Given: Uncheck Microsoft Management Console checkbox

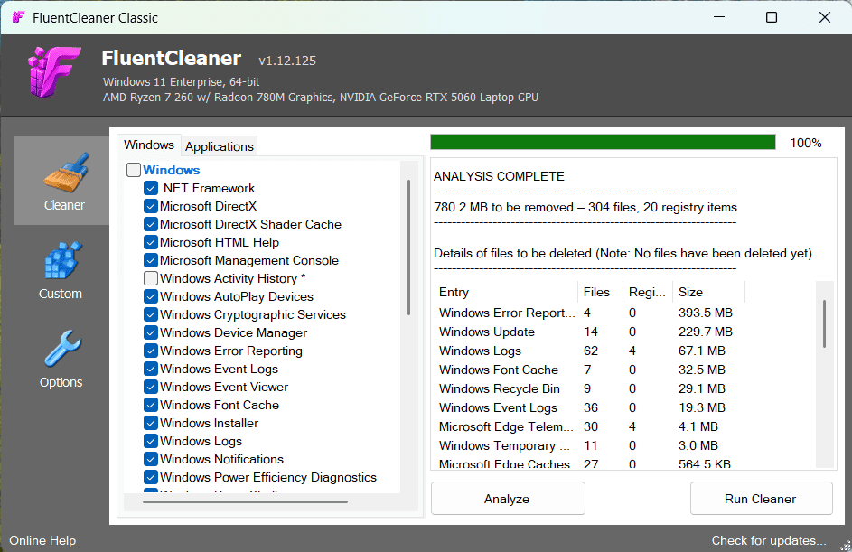Looking at the screenshot, I should [x=151, y=260].
